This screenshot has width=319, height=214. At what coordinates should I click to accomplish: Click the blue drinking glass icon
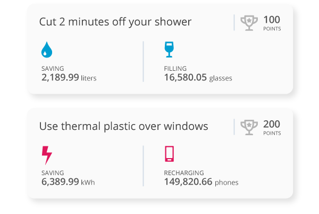[x=169, y=50]
